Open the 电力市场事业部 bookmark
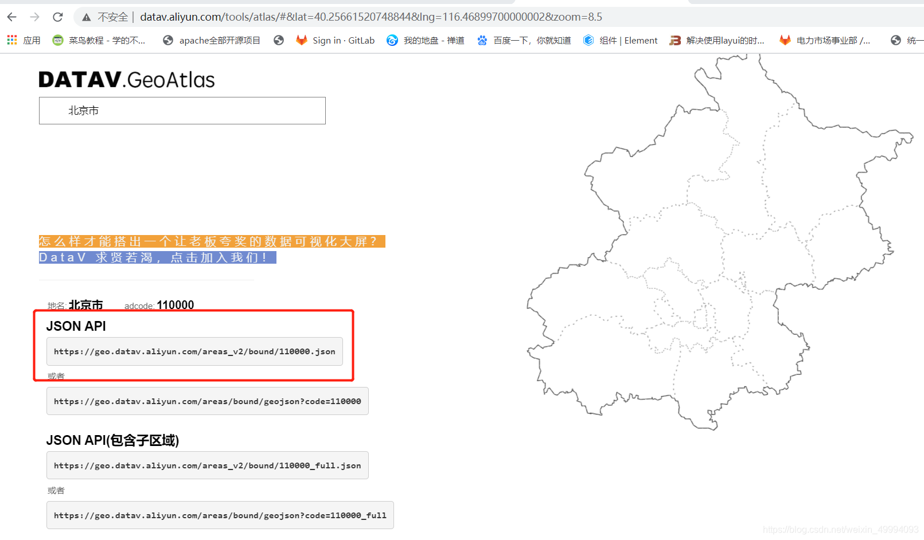This screenshot has width=924, height=540. (x=825, y=40)
